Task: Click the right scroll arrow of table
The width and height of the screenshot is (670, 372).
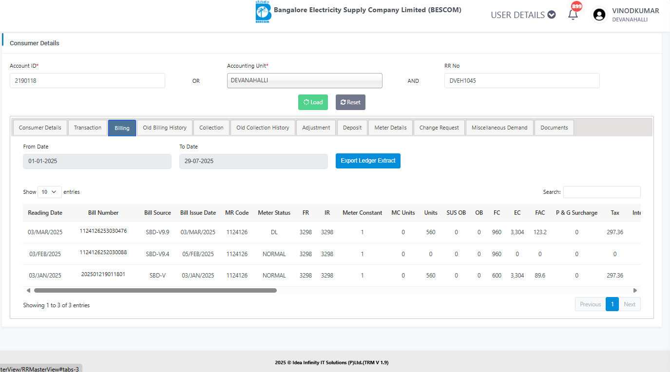Action: [x=635, y=290]
